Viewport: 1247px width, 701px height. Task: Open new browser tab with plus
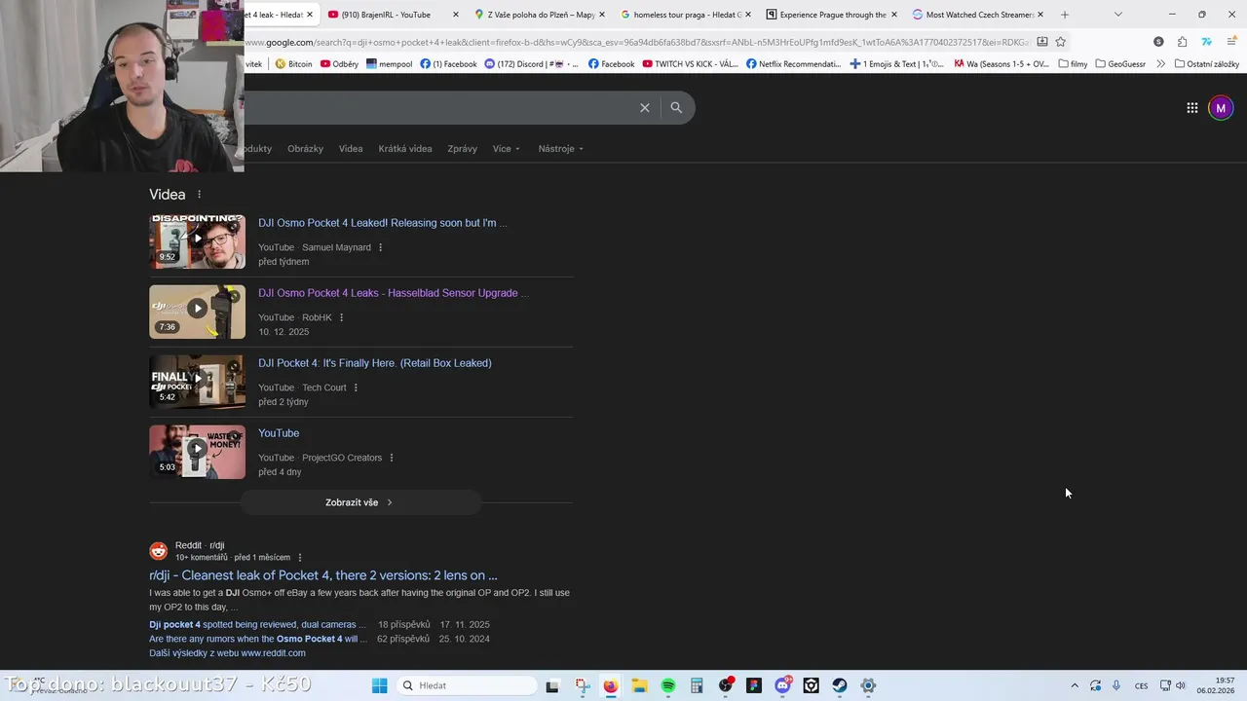tap(1065, 15)
